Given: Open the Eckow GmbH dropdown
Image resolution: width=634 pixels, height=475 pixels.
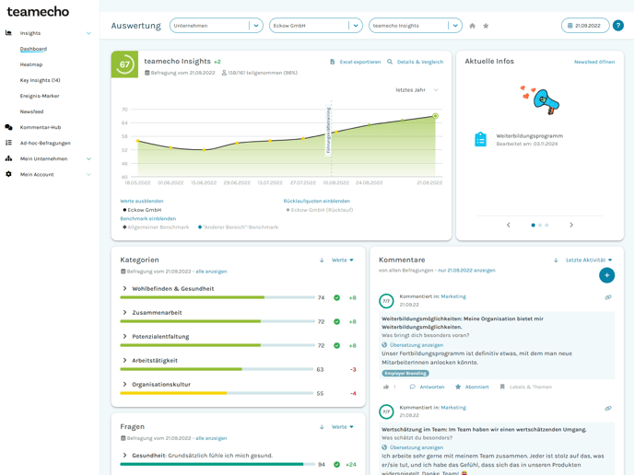Looking at the screenshot, I should pyautogui.click(x=316, y=26).
